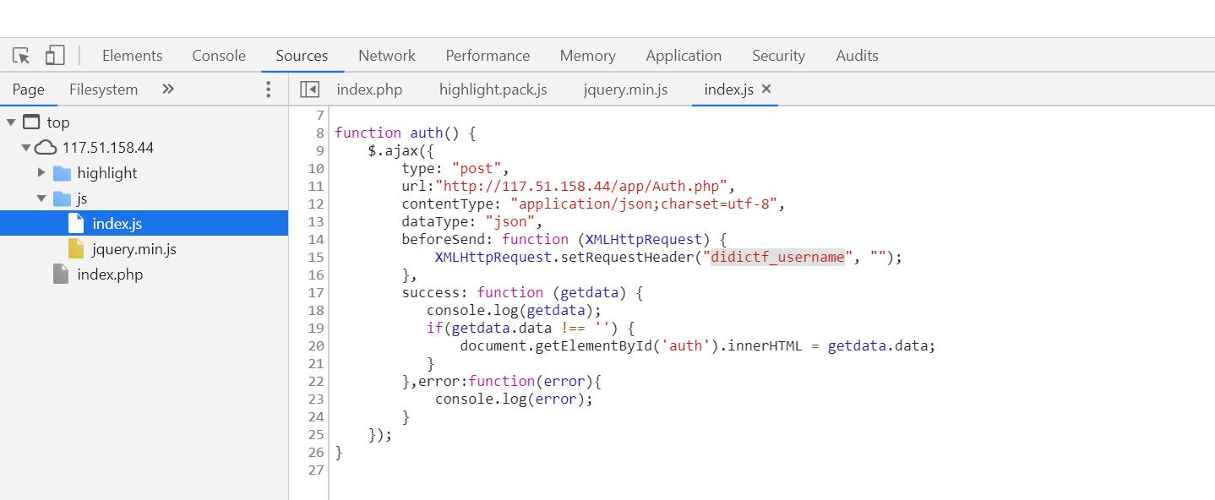Click the 117.51.158.44 cloud icon

[x=46, y=148]
